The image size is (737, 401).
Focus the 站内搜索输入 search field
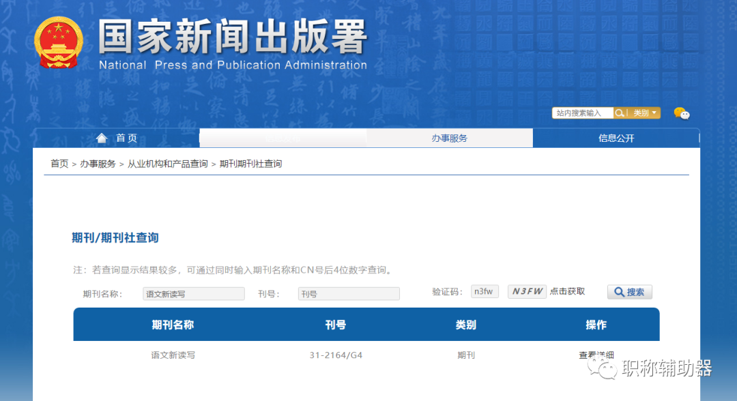[x=583, y=113]
